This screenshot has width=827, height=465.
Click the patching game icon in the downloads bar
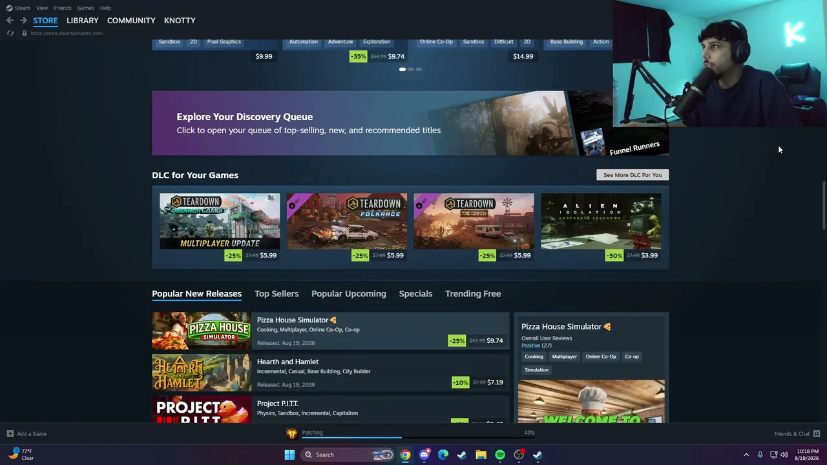[x=291, y=433]
